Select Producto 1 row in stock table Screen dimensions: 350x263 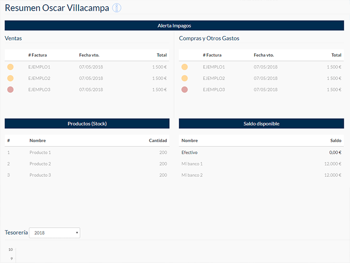[87, 153]
